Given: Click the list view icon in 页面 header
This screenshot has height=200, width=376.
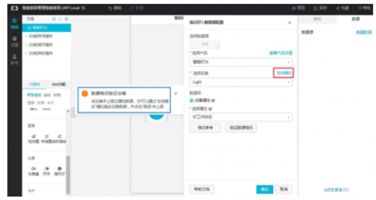Looking at the screenshot, I should pos(66,19).
